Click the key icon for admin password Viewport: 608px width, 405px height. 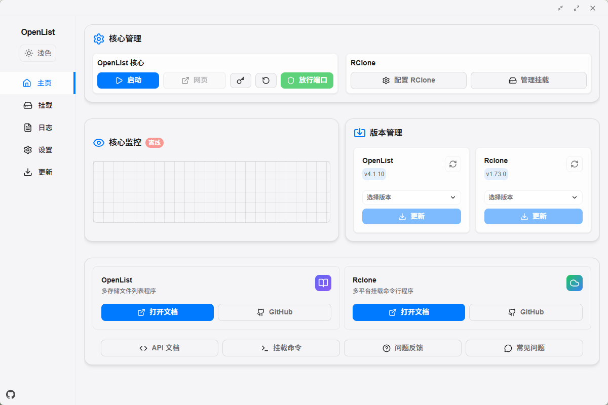[x=241, y=80]
